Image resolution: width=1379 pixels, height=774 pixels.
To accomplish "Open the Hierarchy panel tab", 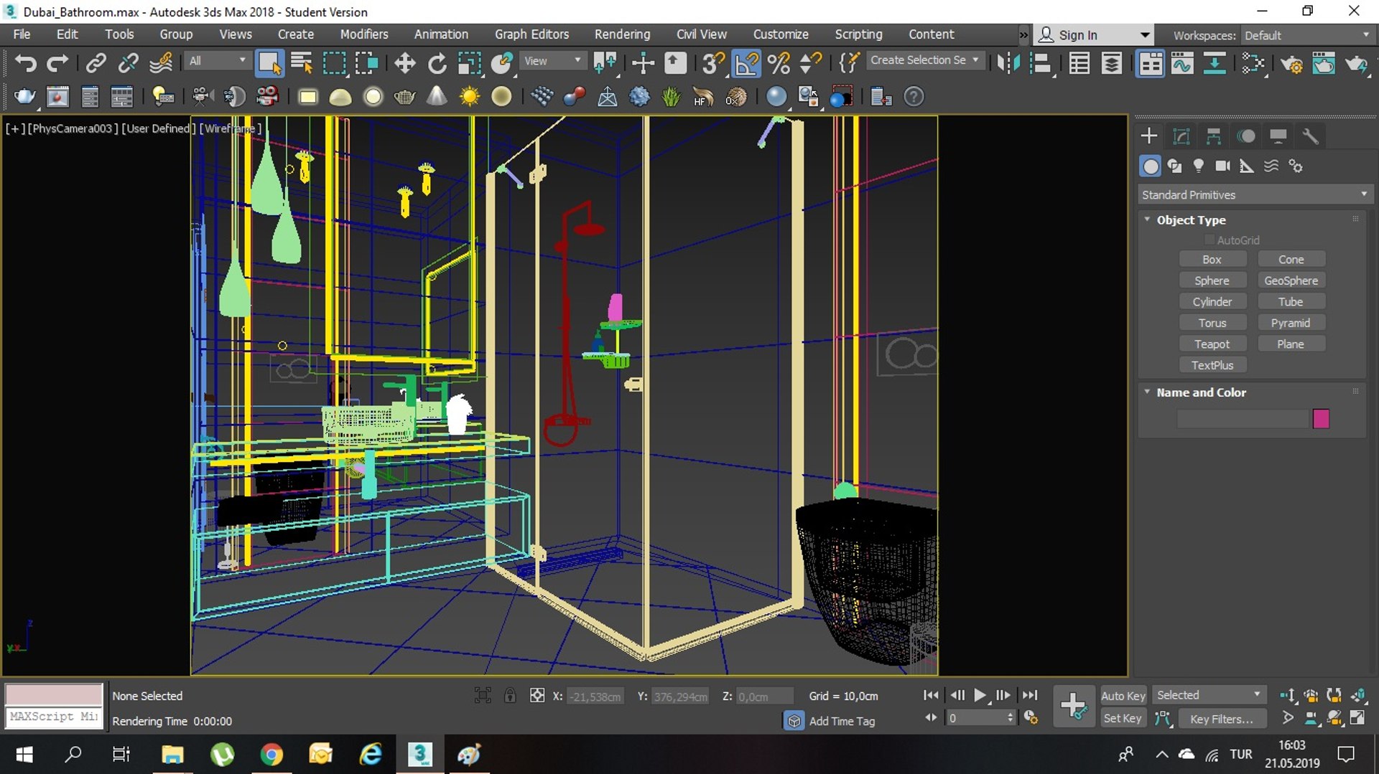I will click(1214, 136).
